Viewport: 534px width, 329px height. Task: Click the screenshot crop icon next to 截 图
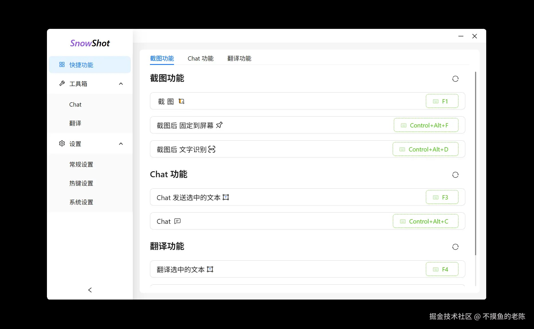click(181, 101)
